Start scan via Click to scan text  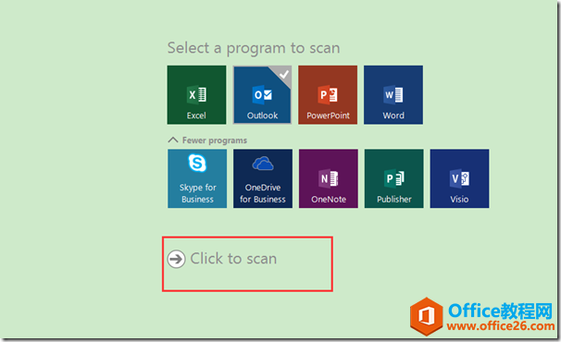coord(233,259)
